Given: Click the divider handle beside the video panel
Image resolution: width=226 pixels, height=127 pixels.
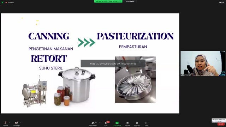Looking at the screenshot, I should [x=180, y=64].
